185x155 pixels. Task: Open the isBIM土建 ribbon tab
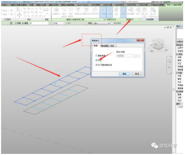point(108,5)
